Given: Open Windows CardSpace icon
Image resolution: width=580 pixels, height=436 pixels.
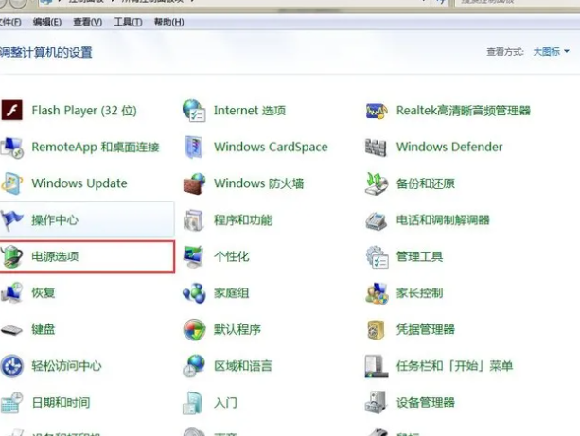Looking at the screenshot, I should [x=194, y=147].
